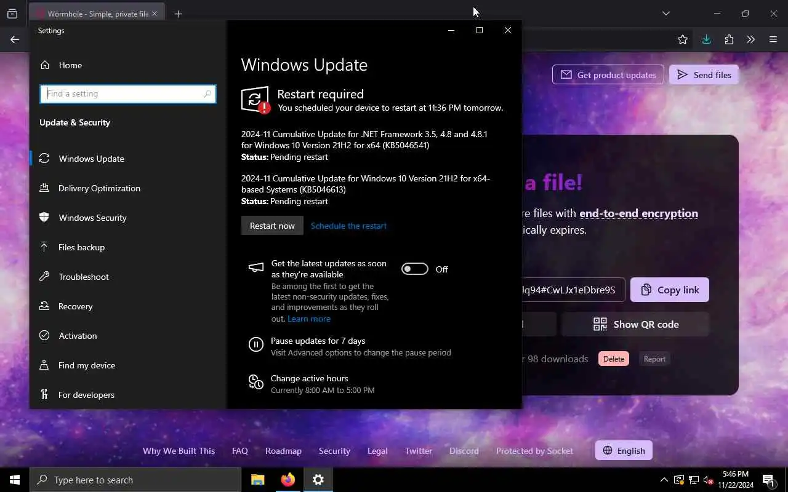Click the active hours clock icon
This screenshot has width=788, height=492.
coord(255,381)
